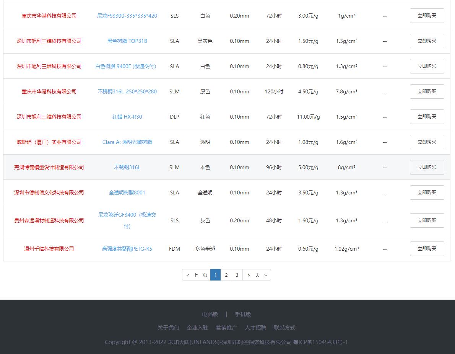Open supplier 重庆市华港科技有限公司 in first row
The width and height of the screenshot is (455, 354).
click(49, 16)
